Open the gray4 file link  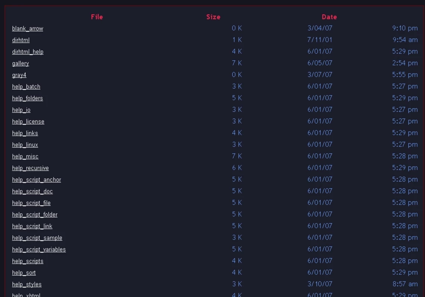coord(19,75)
